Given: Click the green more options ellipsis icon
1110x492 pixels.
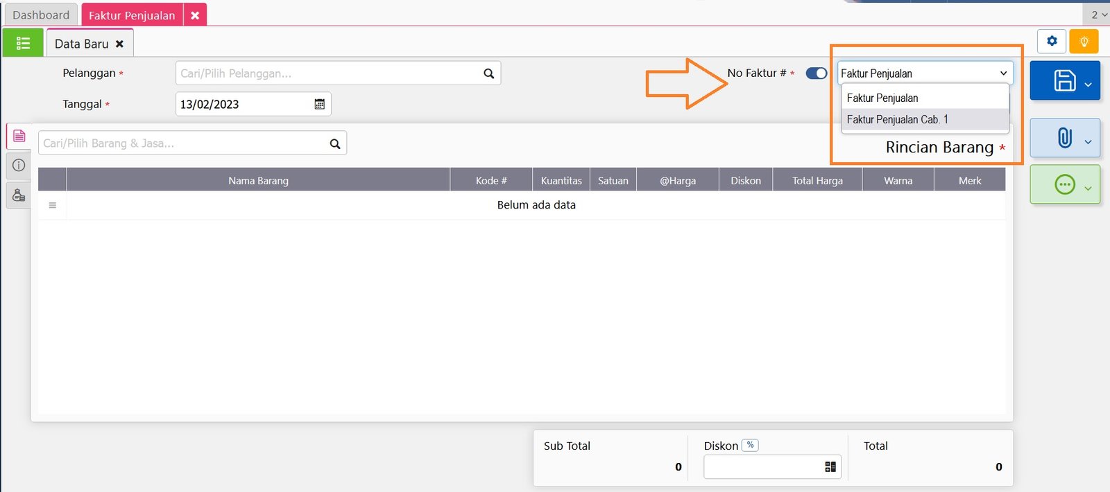Looking at the screenshot, I should click(x=1064, y=184).
